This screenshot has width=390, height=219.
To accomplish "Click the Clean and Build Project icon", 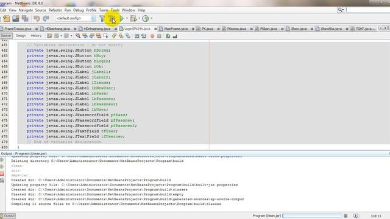I will point(112,18).
